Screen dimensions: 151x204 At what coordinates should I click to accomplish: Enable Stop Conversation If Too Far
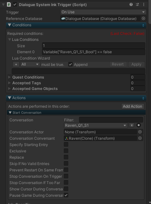pos(66,182)
